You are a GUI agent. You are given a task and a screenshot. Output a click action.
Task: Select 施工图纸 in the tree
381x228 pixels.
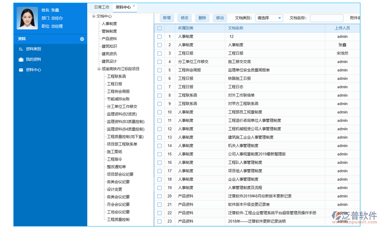click(x=115, y=152)
